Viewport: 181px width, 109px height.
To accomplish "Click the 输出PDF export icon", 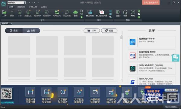I will [x=37, y=13].
